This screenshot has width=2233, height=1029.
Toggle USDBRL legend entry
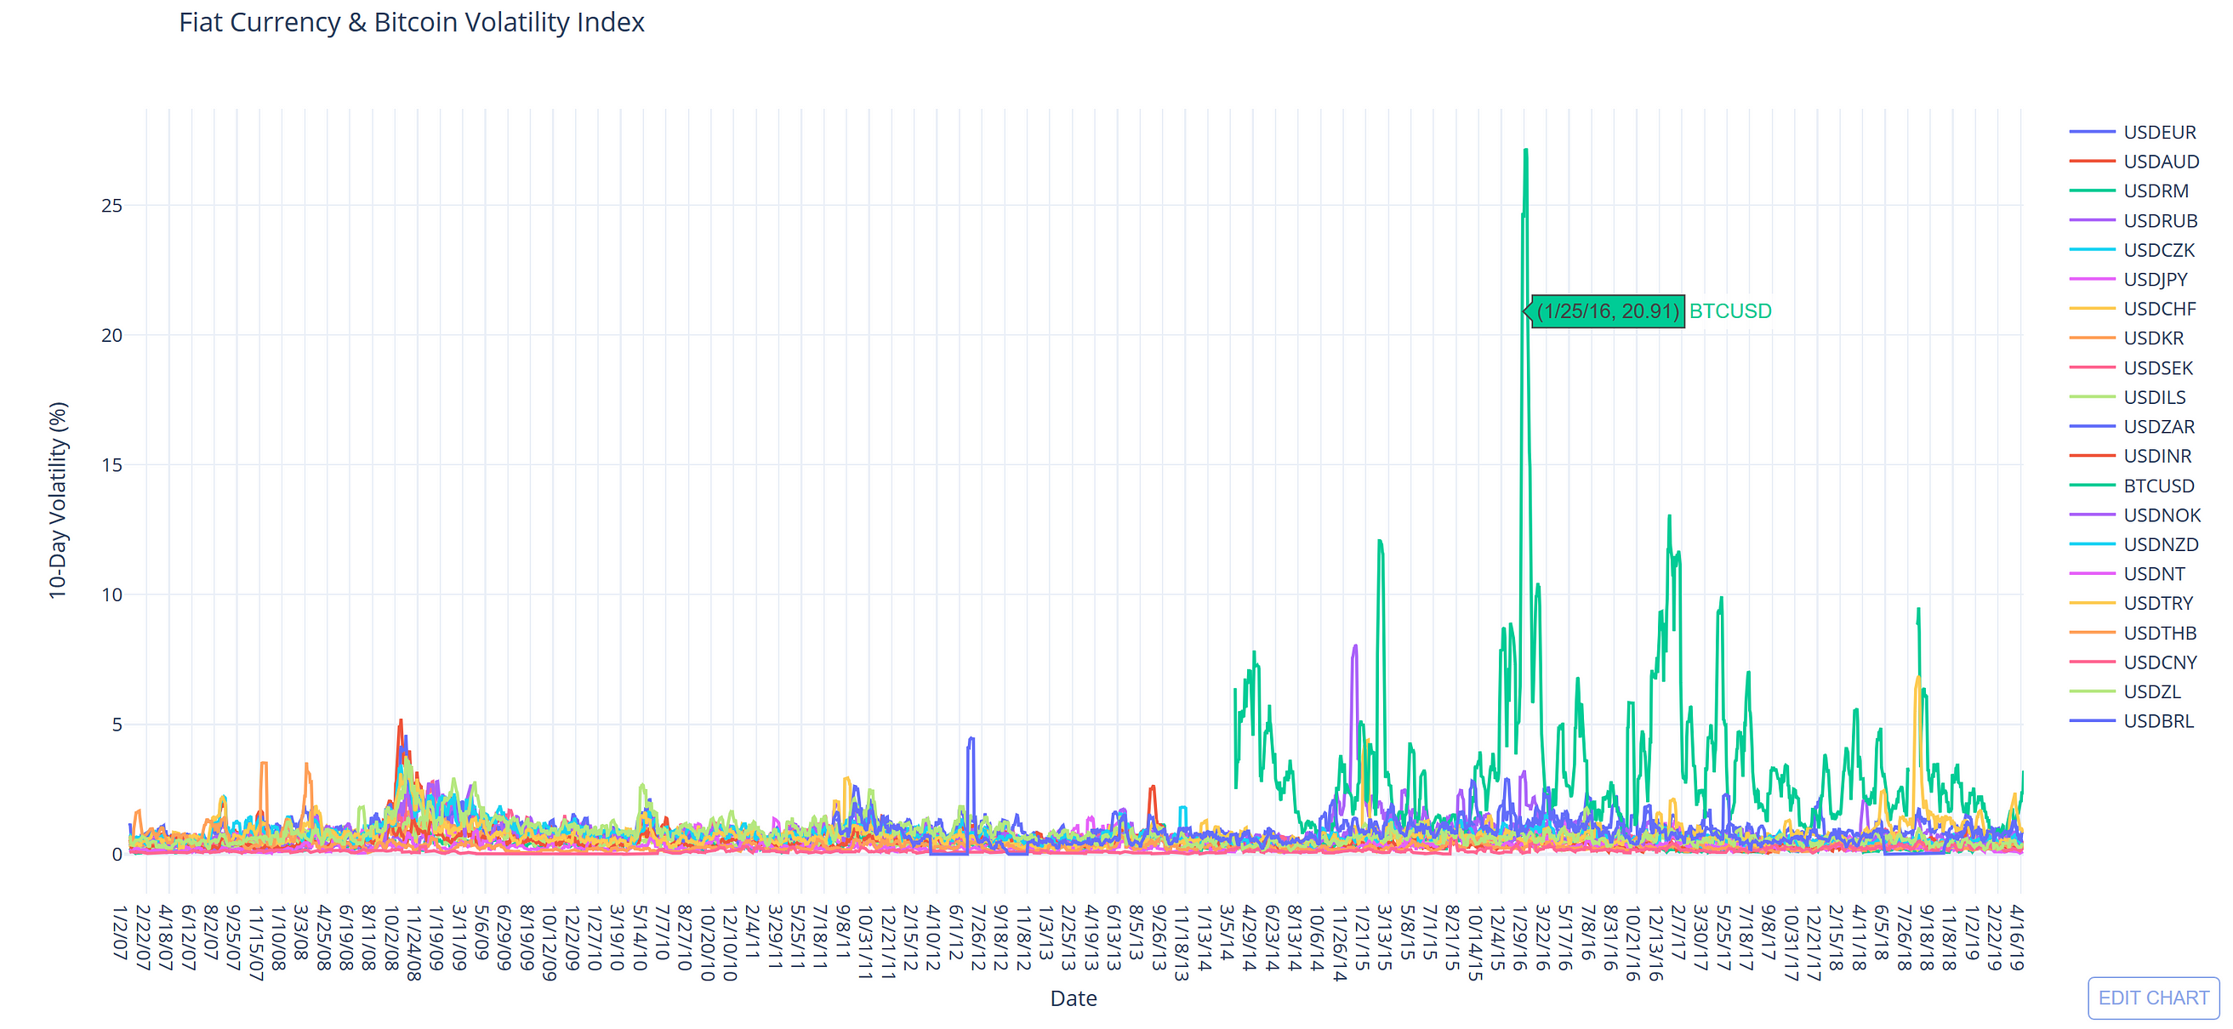point(2133,721)
